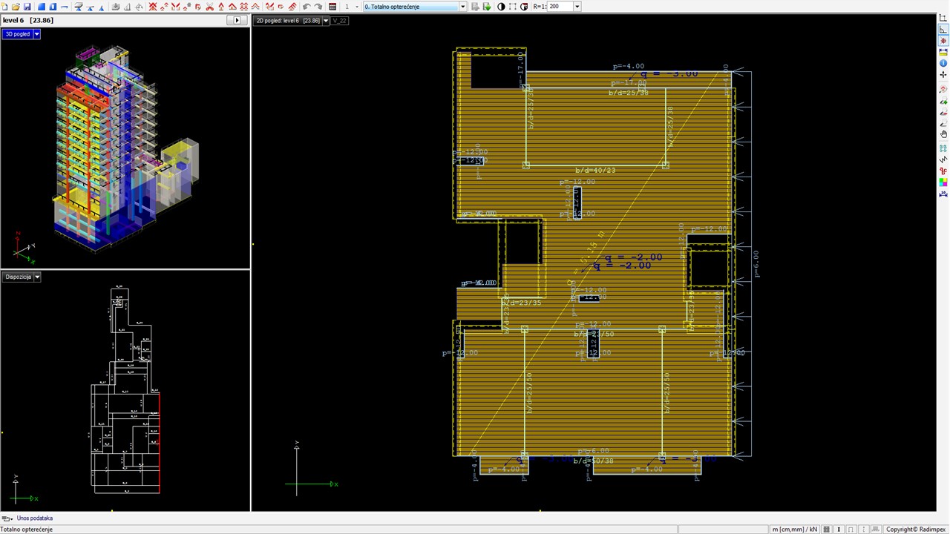
Task: Open a file with the folder icon
Action: tap(16, 7)
